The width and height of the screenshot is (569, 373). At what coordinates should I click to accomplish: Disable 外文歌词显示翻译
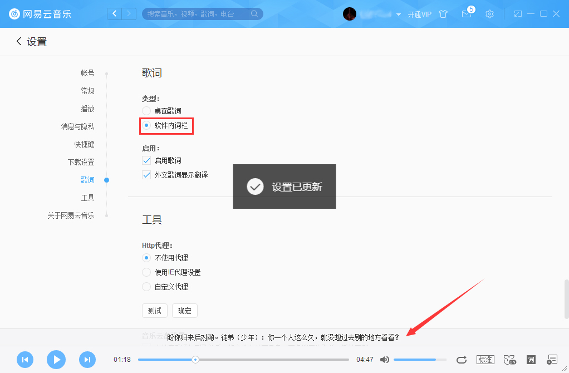coord(146,174)
